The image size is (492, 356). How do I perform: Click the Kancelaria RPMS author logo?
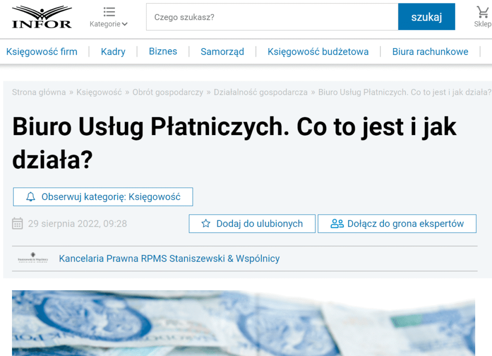click(33, 258)
